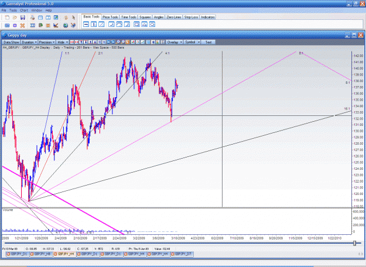Close the GBPJPY_H8 tab via its X icon

click(x=32, y=254)
